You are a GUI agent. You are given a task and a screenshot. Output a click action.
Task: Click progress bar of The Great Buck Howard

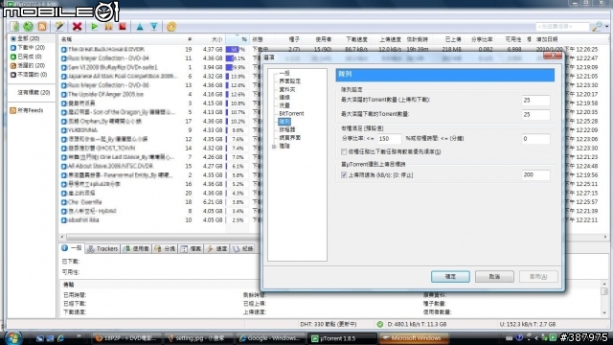click(237, 49)
